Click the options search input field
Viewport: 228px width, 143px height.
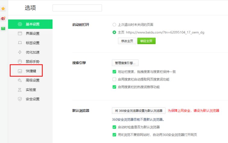click(x=77, y=8)
